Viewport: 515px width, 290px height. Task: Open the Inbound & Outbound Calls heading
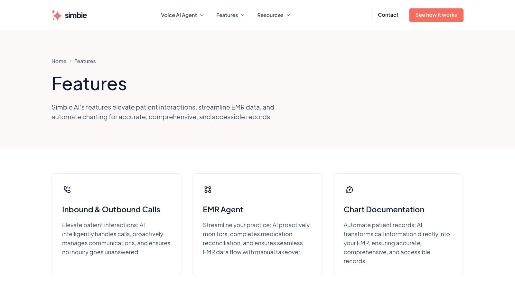(111, 209)
